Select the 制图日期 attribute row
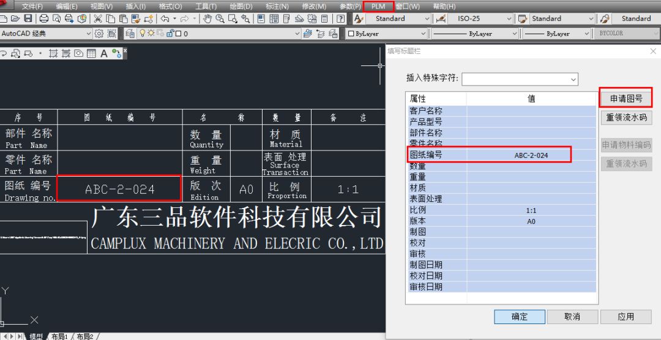Image resolution: width=661 pixels, height=340 pixels. click(x=501, y=265)
